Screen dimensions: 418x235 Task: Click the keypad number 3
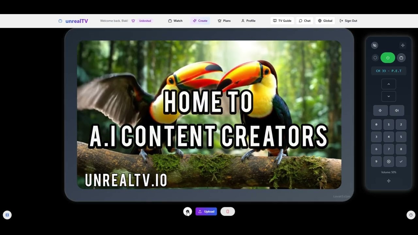[376, 137]
